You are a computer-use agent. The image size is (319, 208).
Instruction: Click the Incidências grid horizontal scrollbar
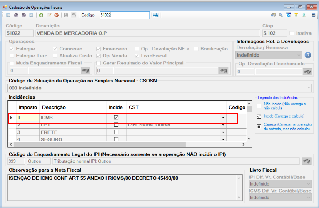pyautogui.click(x=100, y=144)
